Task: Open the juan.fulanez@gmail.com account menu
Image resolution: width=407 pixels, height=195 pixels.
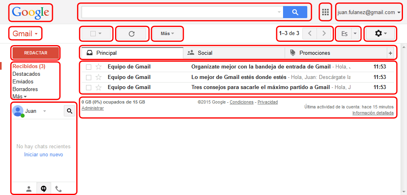Action: coord(368,12)
